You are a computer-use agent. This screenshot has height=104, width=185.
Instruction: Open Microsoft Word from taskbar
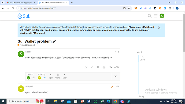pyautogui.click(x=89, y=101)
